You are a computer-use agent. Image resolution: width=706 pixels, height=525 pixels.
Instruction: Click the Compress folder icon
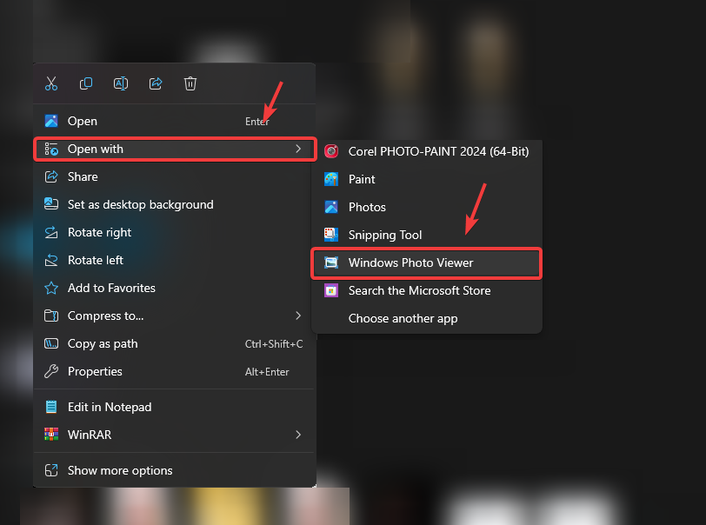[x=51, y=316]
